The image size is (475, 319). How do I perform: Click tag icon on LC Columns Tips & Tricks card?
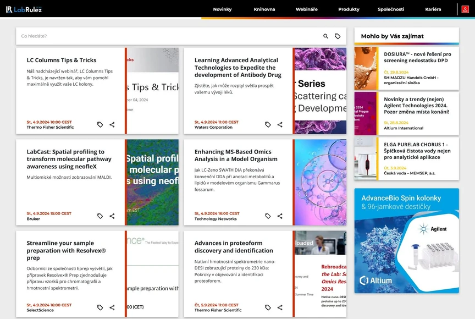[x=100, y=124]
